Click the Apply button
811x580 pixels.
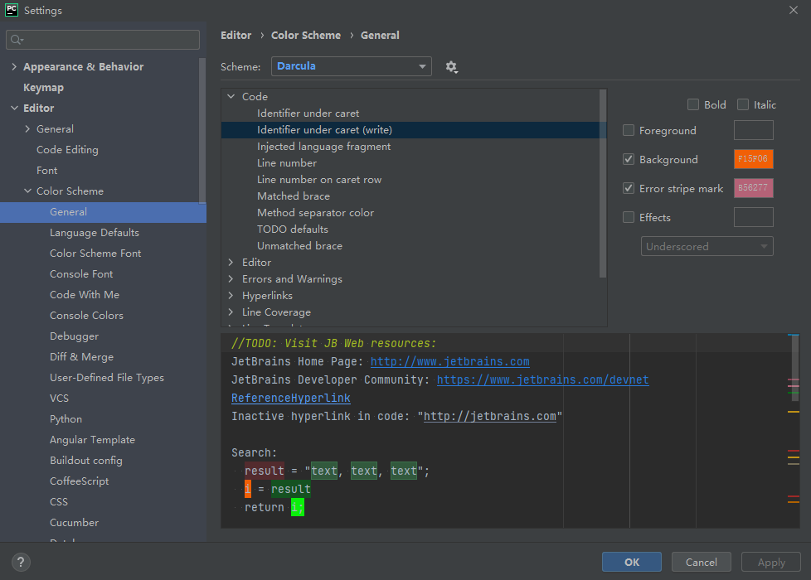click(x=770, y=562)
